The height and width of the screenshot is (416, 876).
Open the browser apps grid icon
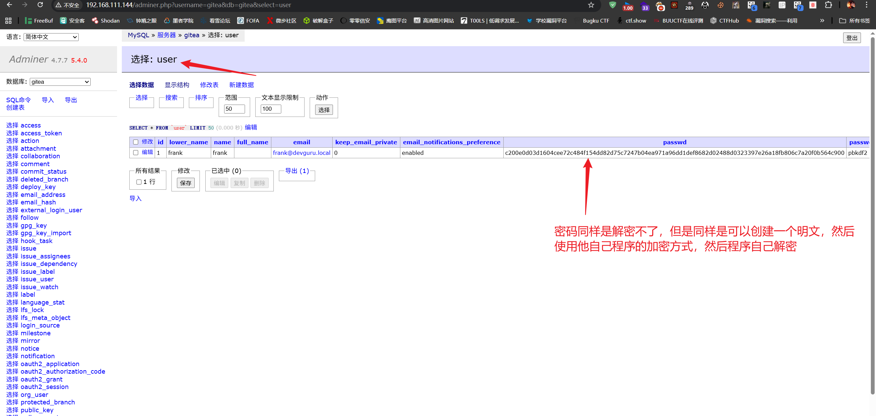tap(9, 21)
